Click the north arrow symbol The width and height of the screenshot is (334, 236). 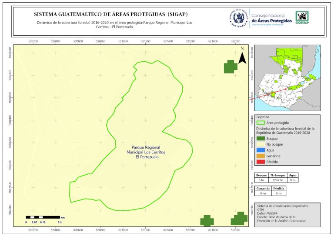coord(242,58)
